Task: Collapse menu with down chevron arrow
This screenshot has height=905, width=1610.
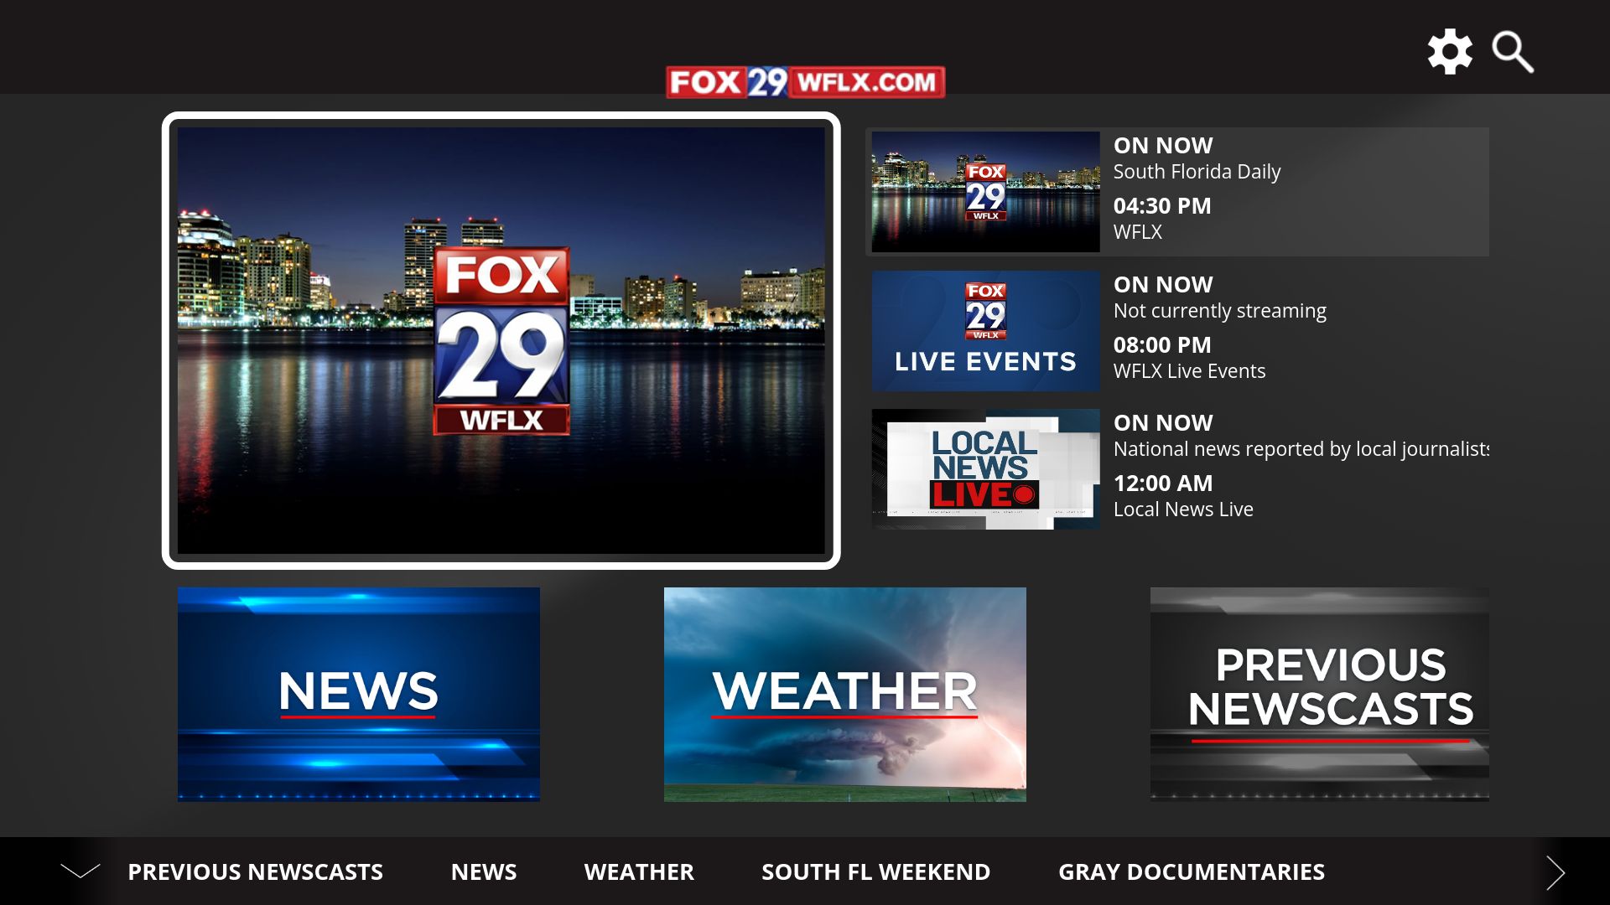Action: tap(80, 871)
